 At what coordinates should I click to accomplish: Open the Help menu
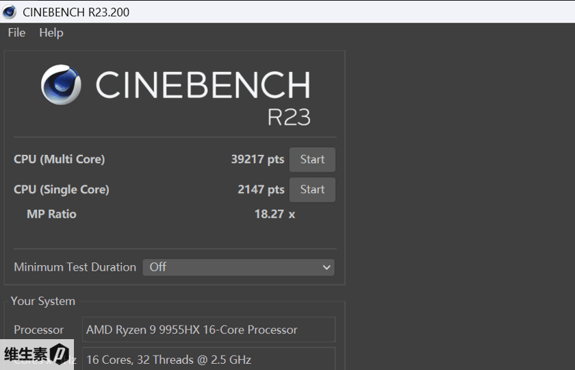tap(51, 33)
